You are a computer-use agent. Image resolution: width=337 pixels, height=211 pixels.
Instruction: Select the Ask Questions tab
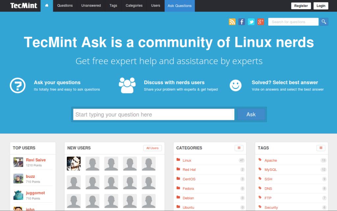180,6
